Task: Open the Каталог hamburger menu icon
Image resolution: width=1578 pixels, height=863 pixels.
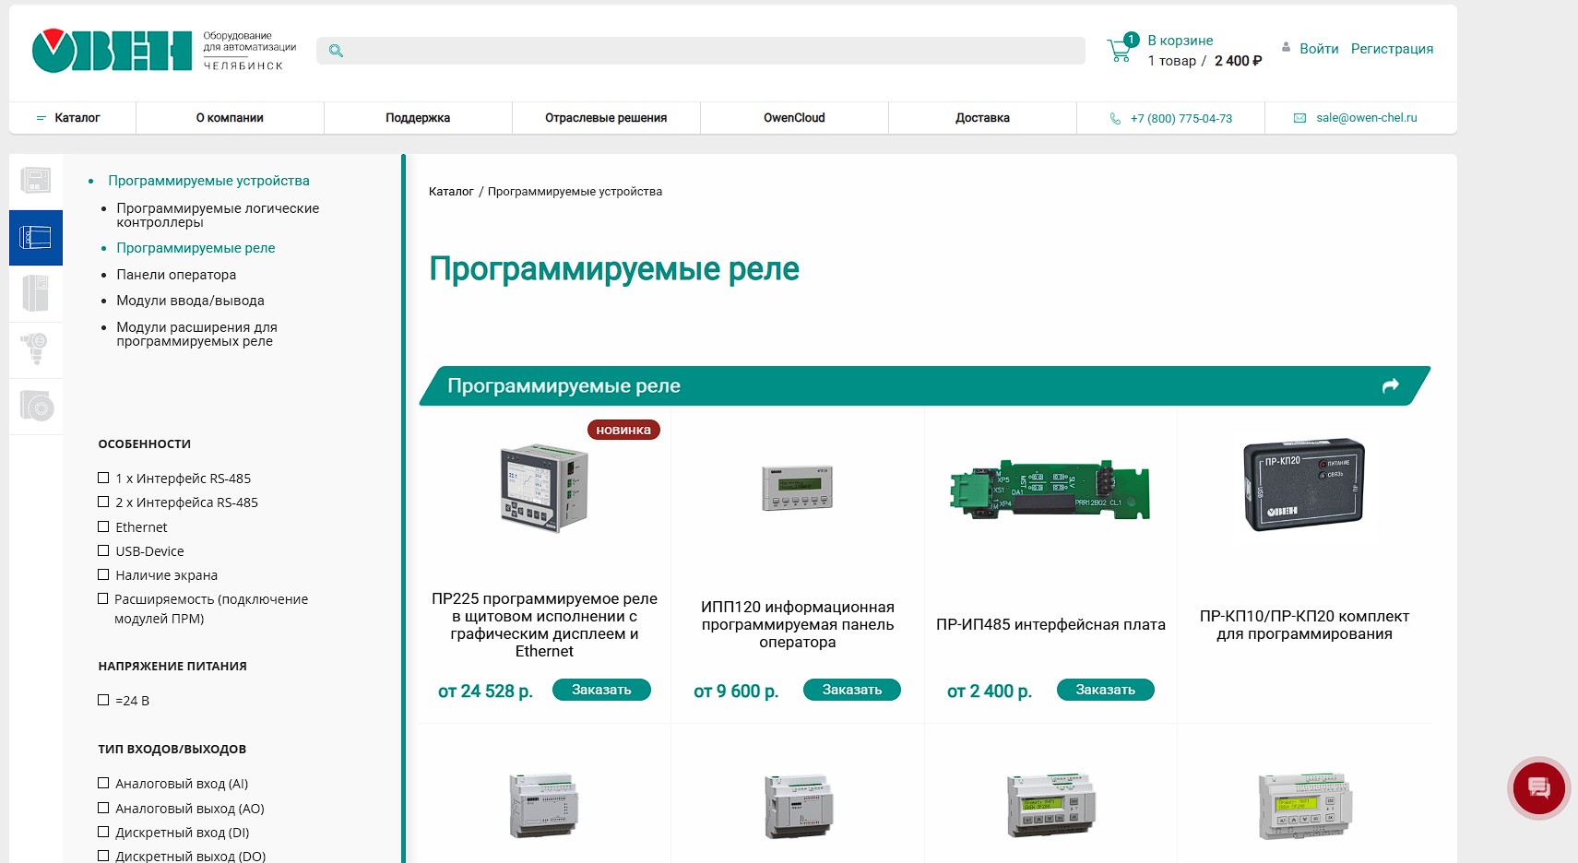Action: coord(41,118)
